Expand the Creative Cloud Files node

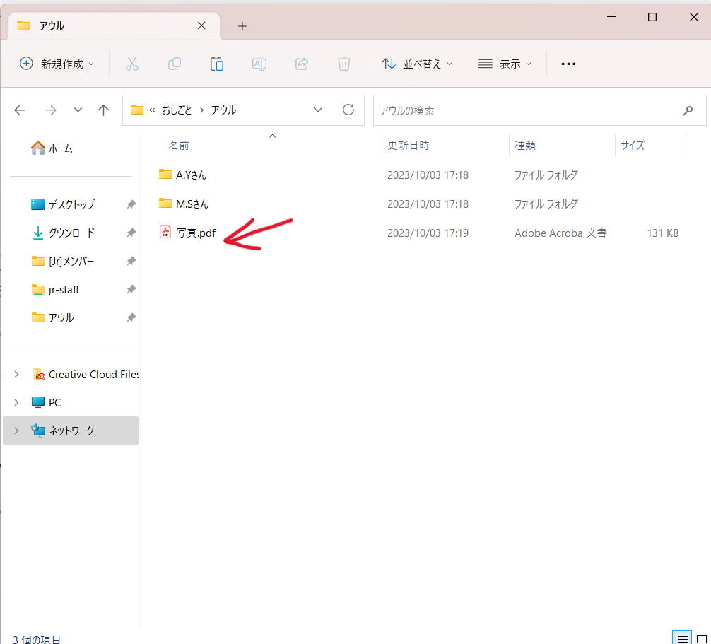click(x=17, y=375)
